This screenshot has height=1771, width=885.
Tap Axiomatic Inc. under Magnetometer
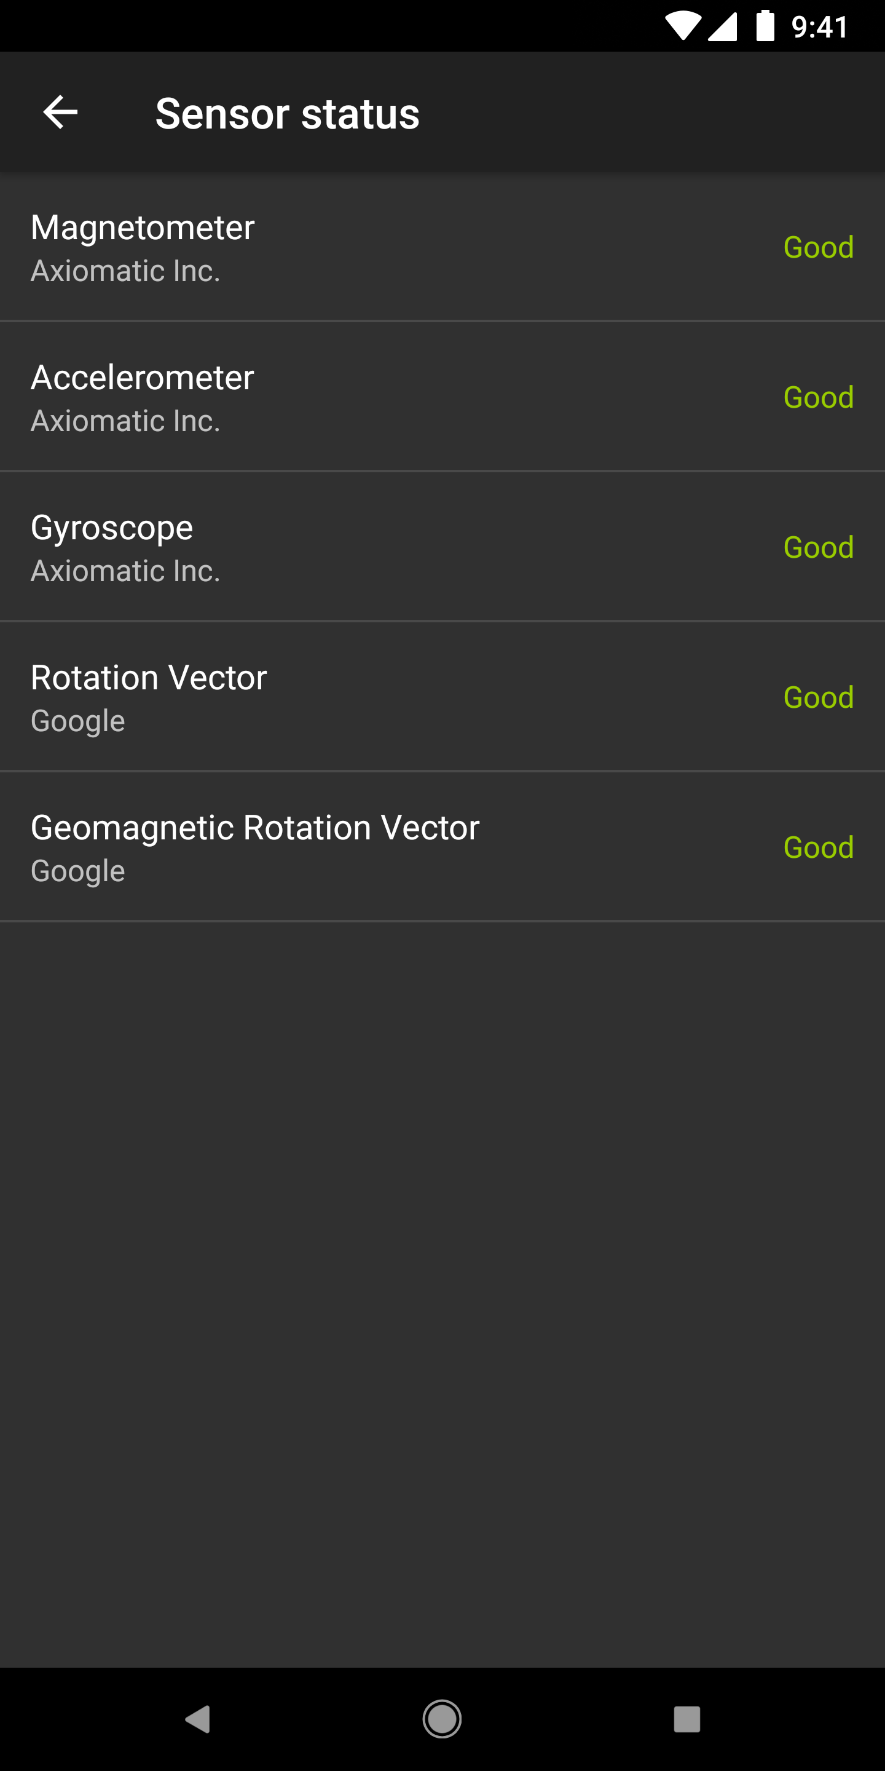tap(126, 271)
